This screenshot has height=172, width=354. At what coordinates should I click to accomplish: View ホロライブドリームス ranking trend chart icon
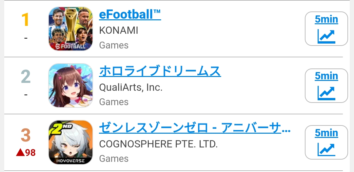(x=326, y=93)
